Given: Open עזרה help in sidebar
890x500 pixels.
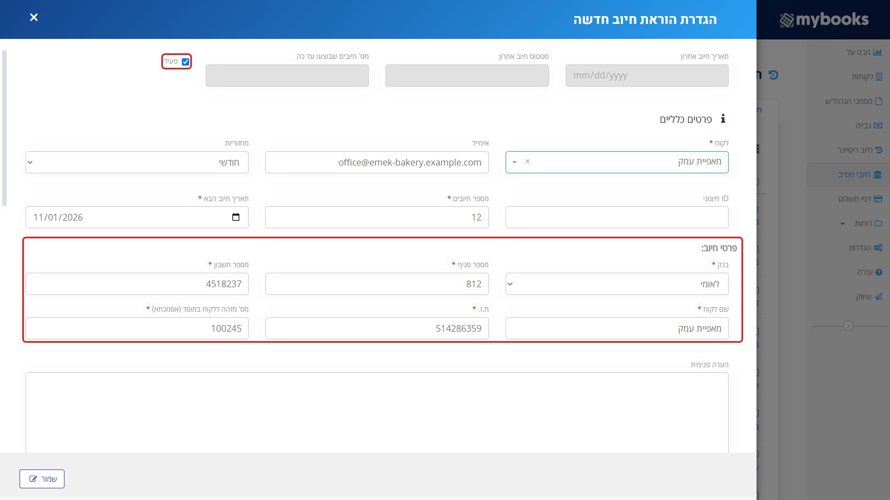Looking at the screenshot, I should point(870,272).
